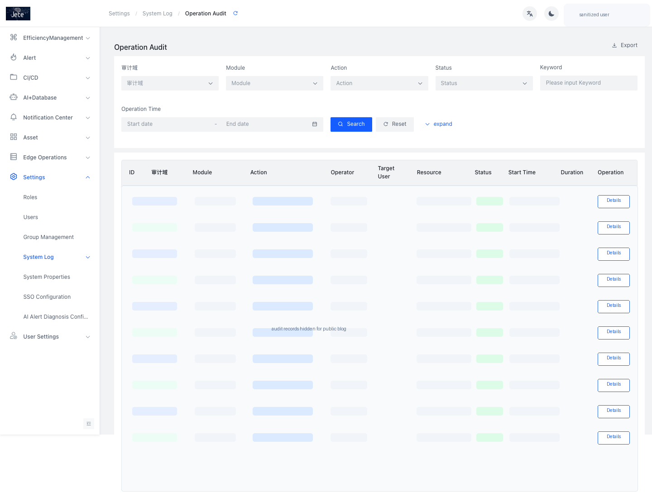
Task: Click the Alert flame icon
Action: (x=14, y=57)
